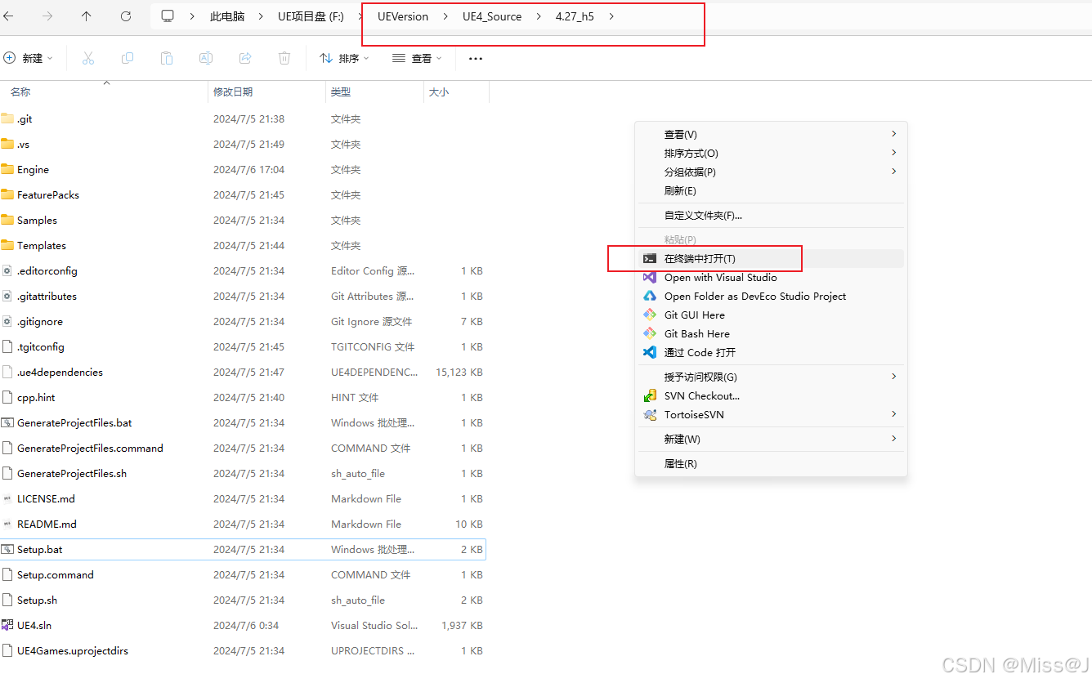
Task: Select the LICENSE.md file
Action: click(x=243, y=498)
